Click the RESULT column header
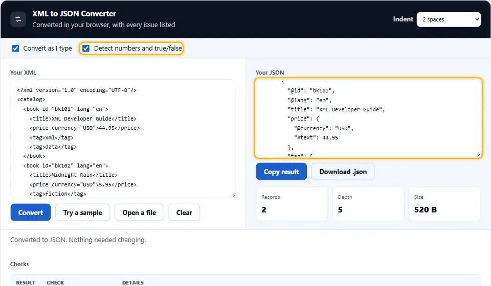The width and height of the screenshot is (491, 286). [x=26, y=282]
